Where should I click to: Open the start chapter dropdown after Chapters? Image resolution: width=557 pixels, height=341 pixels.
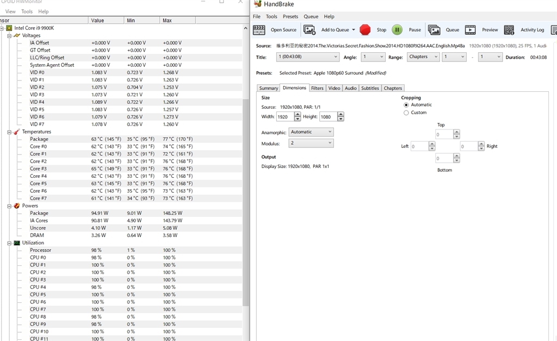(x=454, y=57)
